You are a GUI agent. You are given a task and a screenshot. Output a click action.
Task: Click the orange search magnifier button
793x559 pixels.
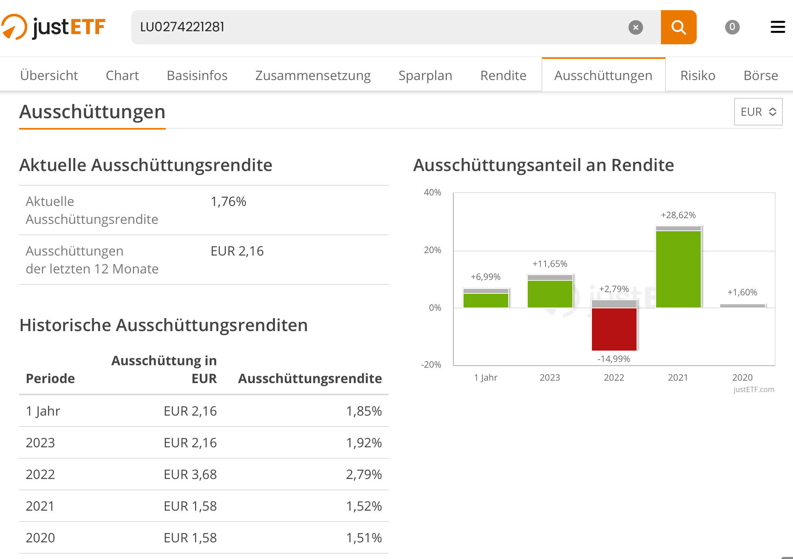coord(678,27)
